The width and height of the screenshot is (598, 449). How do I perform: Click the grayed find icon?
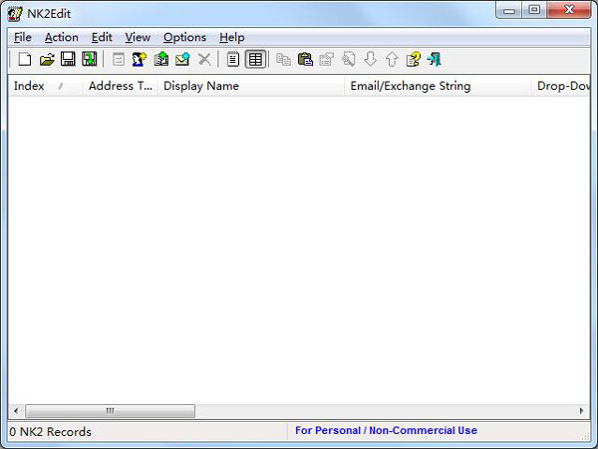pos(348,60)
